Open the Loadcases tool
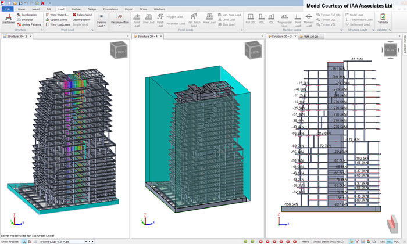 pos(8,19)
